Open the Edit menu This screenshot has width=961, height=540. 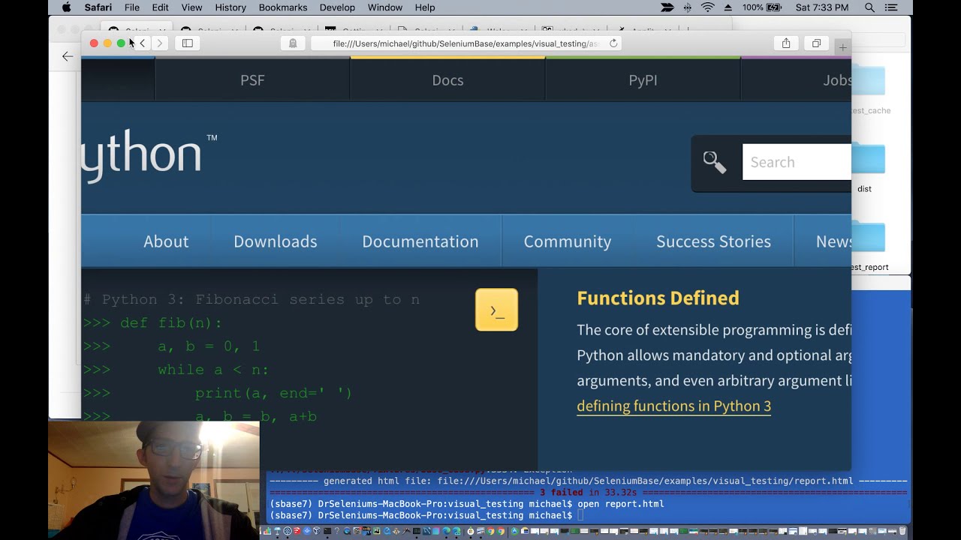(x=160, y=7)
